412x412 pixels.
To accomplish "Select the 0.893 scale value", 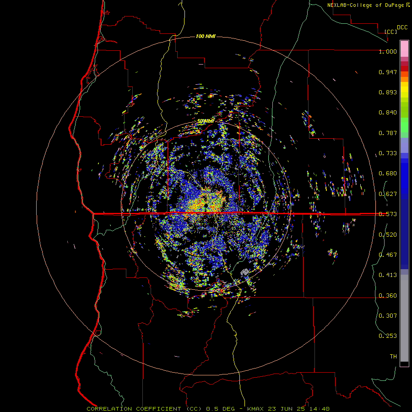I will tap(388, 92).
